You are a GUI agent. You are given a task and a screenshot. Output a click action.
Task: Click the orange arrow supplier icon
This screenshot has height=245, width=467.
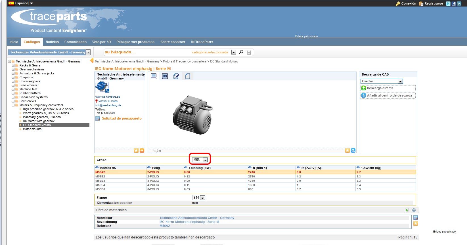click(142, 150)
